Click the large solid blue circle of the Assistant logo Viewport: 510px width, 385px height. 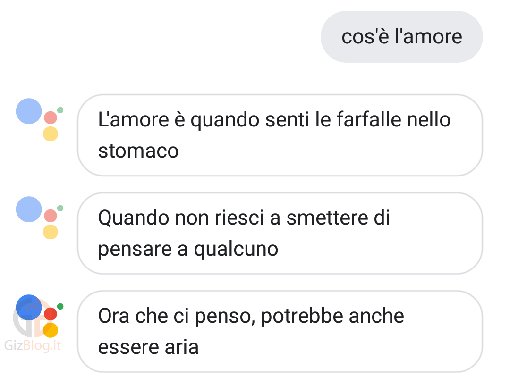29,307
